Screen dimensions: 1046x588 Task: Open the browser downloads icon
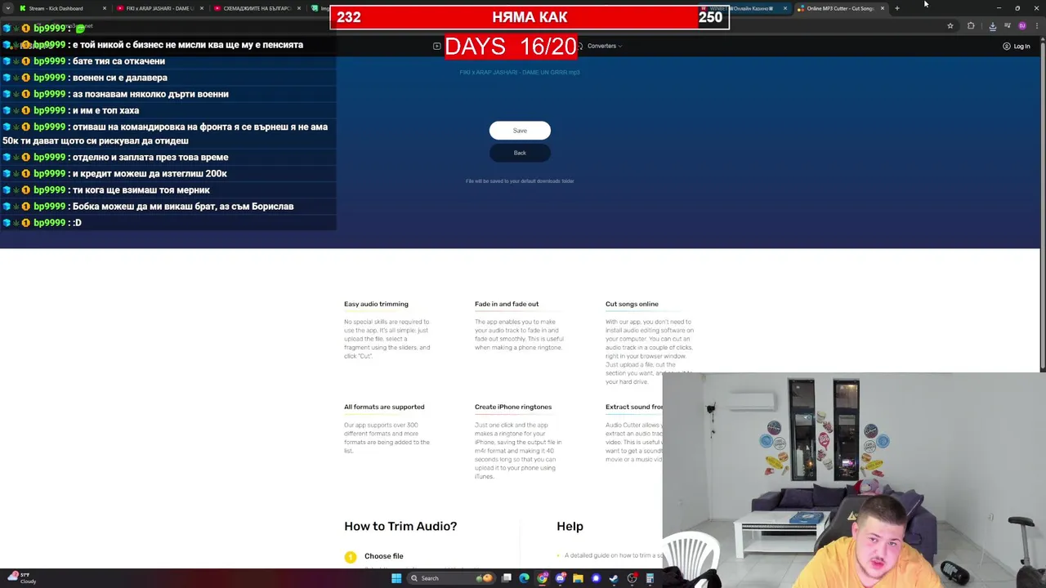(x=992, y=26)
